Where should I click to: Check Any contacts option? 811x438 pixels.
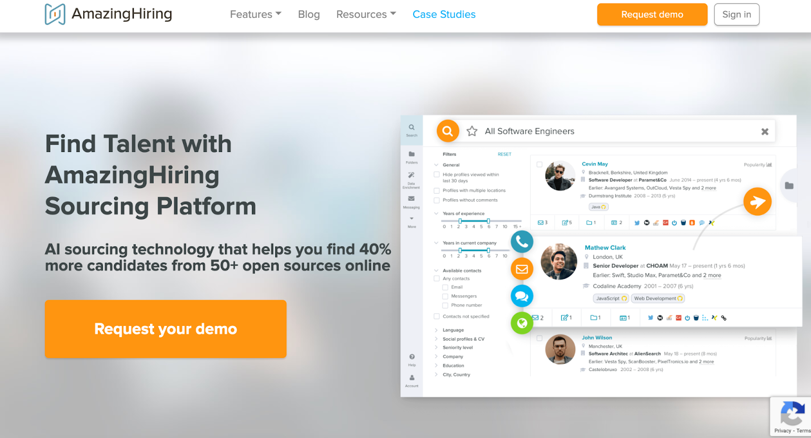(436, 278)
